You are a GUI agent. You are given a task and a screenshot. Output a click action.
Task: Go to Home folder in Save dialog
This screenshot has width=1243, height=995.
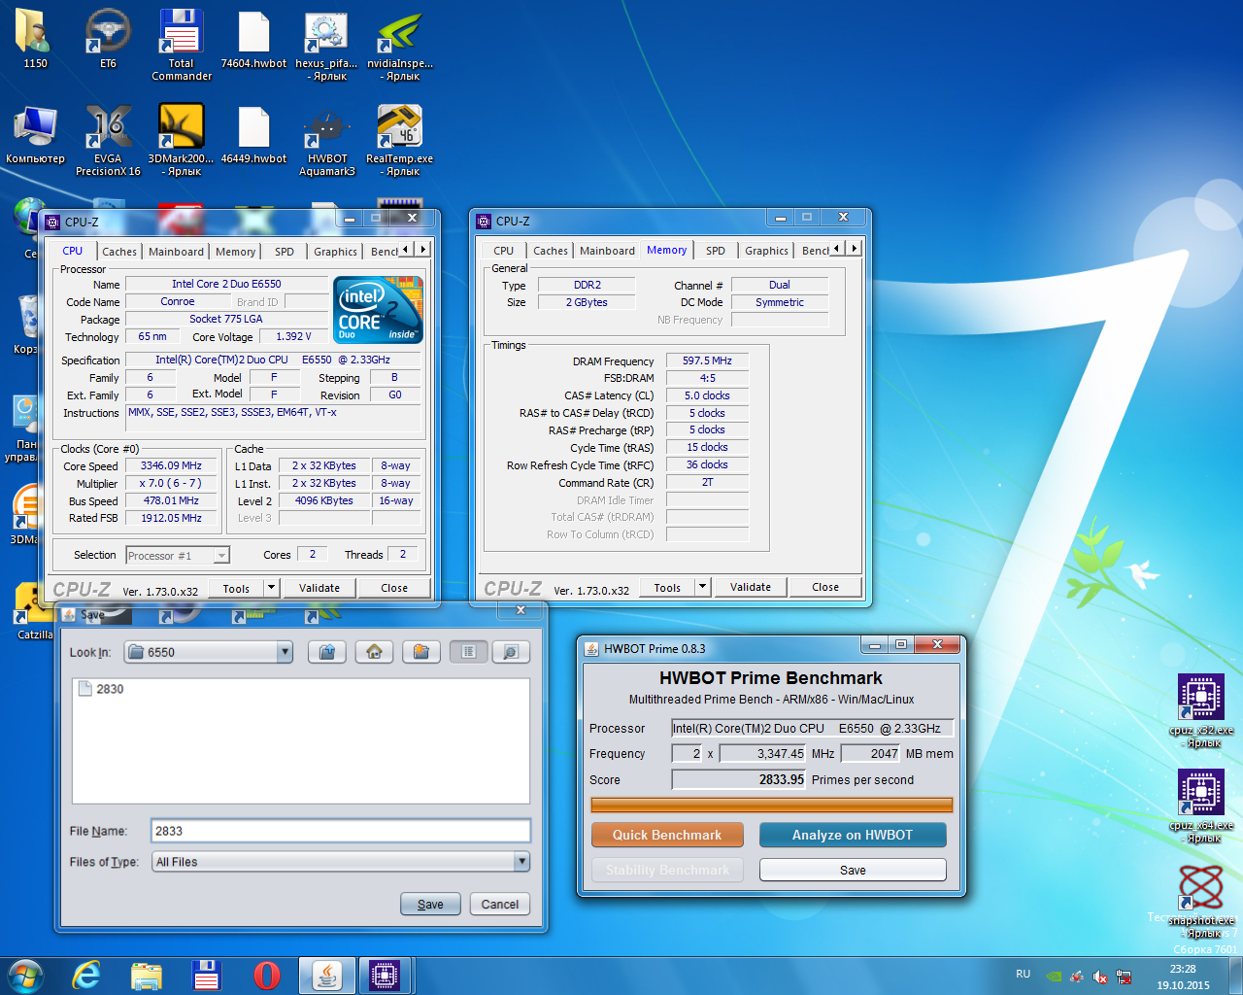tap(374, 652)
